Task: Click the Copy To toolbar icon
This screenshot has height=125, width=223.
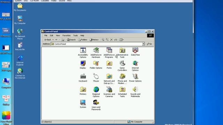Action: click(107, 40)
